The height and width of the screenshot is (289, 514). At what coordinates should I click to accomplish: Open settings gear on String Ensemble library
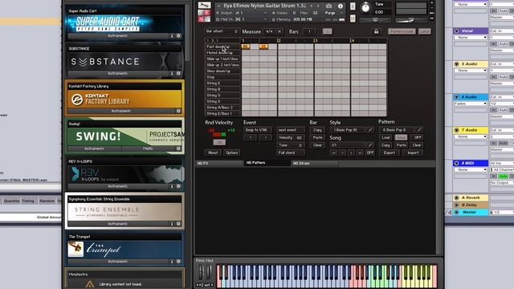tap(178, 224)
